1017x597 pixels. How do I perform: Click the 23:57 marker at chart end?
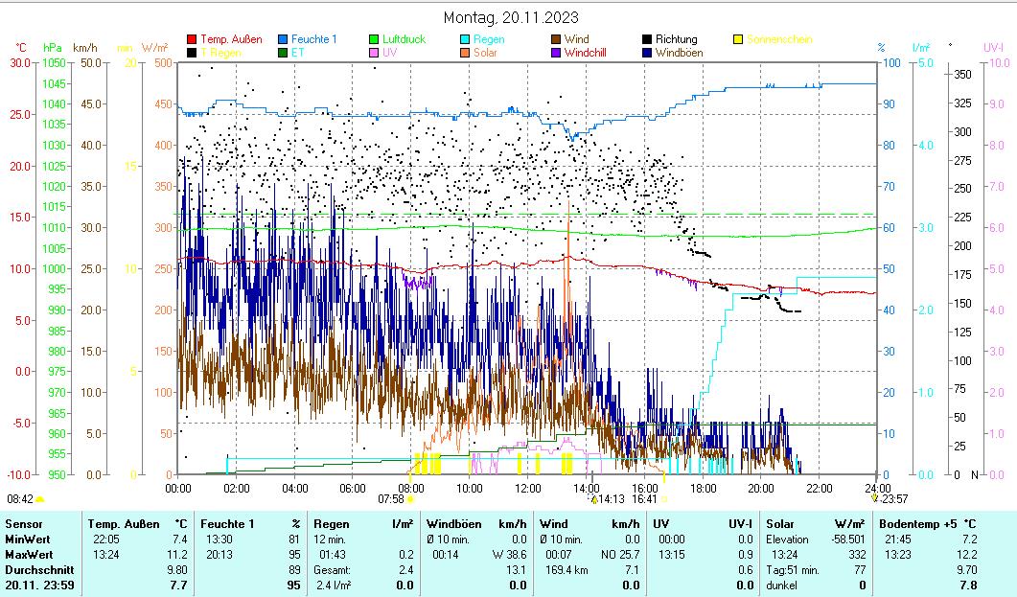(x=874, y=499)
